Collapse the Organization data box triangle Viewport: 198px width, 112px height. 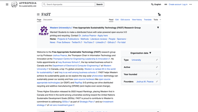click(x=150, y=53)
